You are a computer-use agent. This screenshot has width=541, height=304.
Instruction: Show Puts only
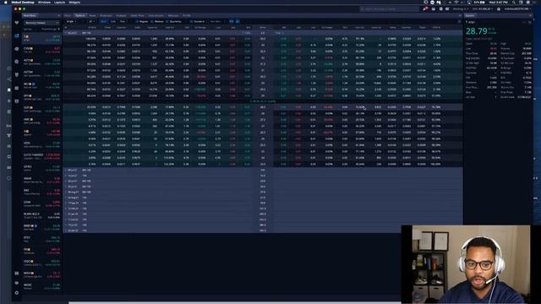[x=122, y=21]
